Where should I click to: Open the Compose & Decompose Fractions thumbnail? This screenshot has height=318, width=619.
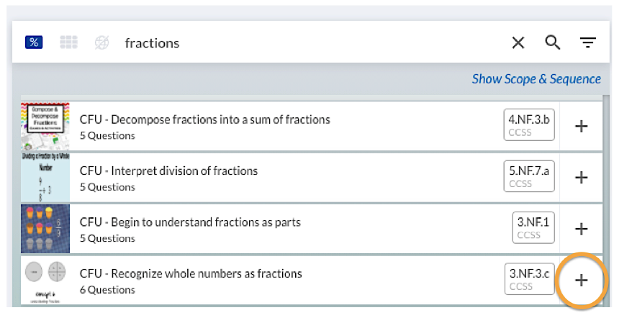coord(45,126)
